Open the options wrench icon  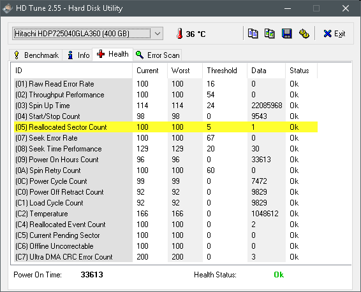(304, 34)
